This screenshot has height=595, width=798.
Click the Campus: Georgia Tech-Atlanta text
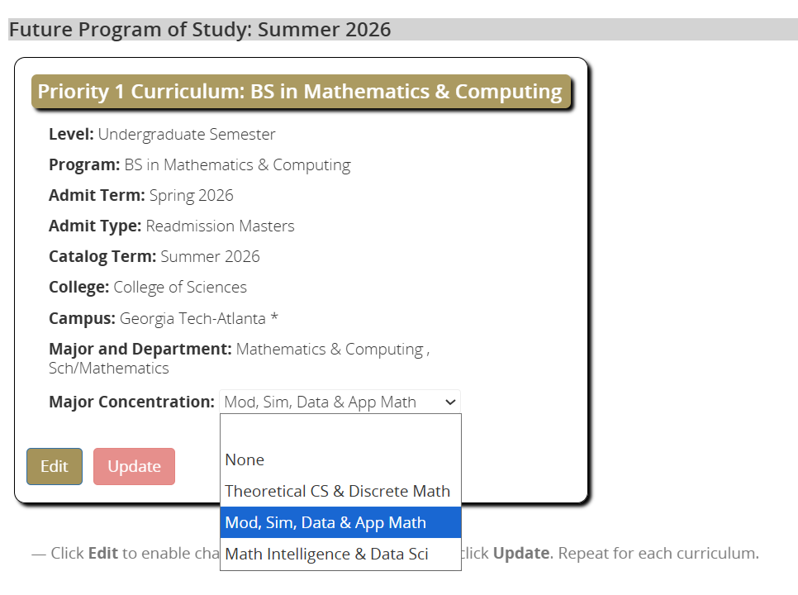164,319
